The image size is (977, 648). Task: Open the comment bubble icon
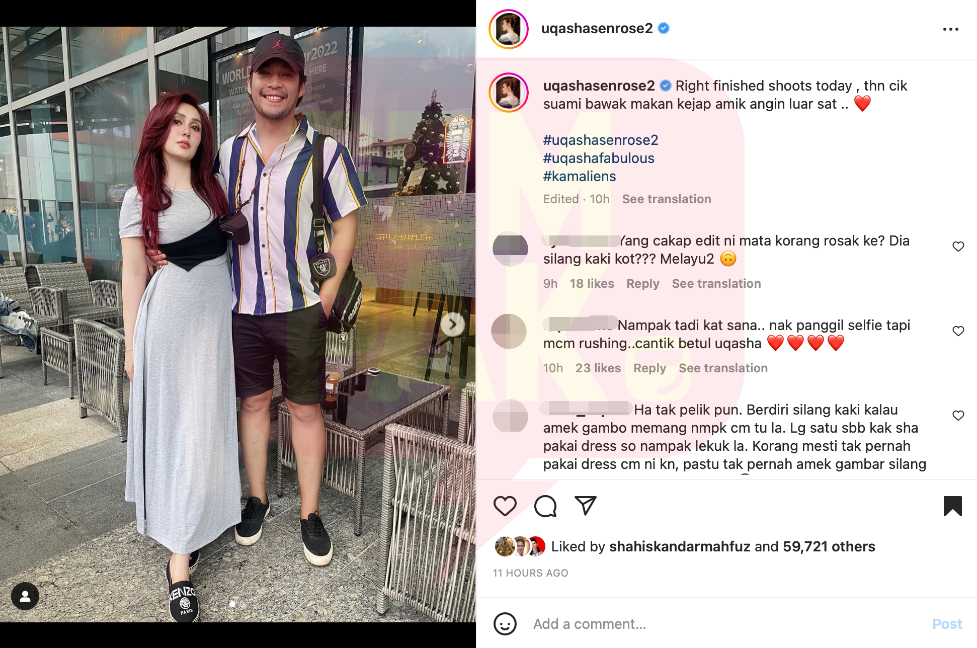coord(545,506)
